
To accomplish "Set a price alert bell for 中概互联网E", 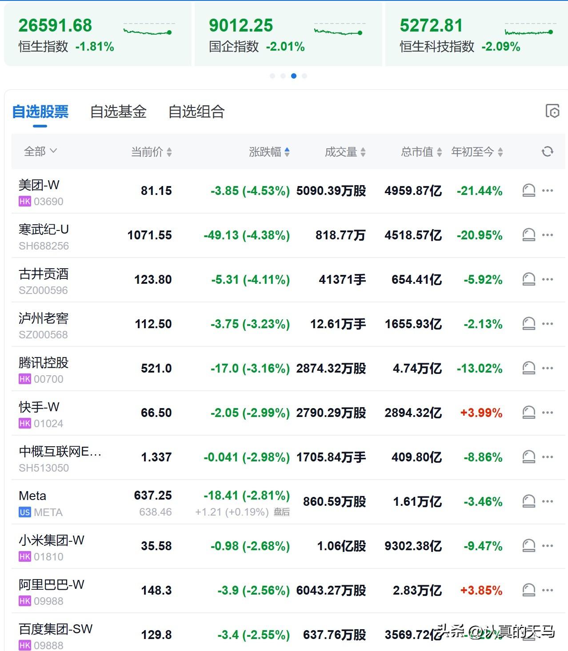I will point(528,457).
